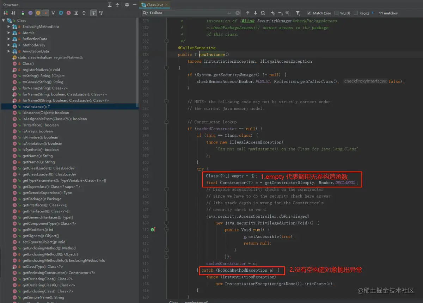Select getSimpleName(): String in Structure
Viewport: 423px width, 303px height.
(x=43, y=297)
